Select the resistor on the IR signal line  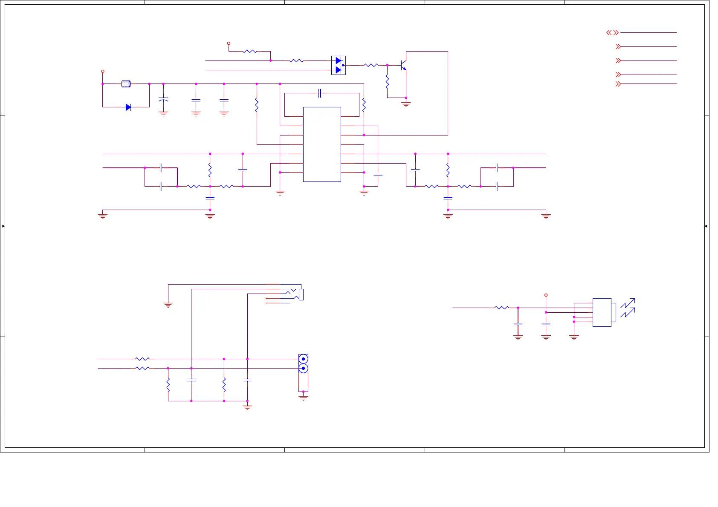pos(502,308)
